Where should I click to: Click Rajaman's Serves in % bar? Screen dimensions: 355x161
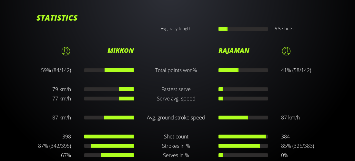click(x=243, y=155)
